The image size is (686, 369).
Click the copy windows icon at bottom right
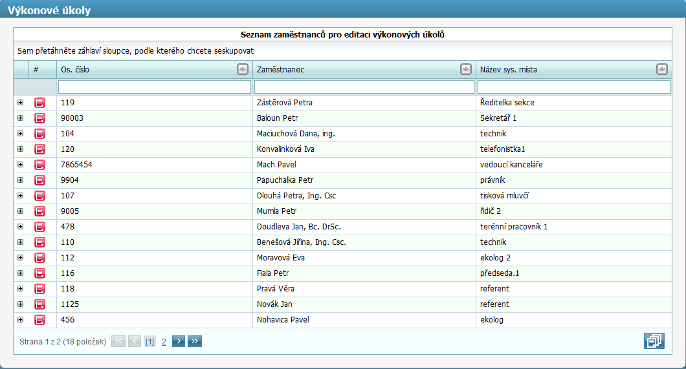point(654,341)
